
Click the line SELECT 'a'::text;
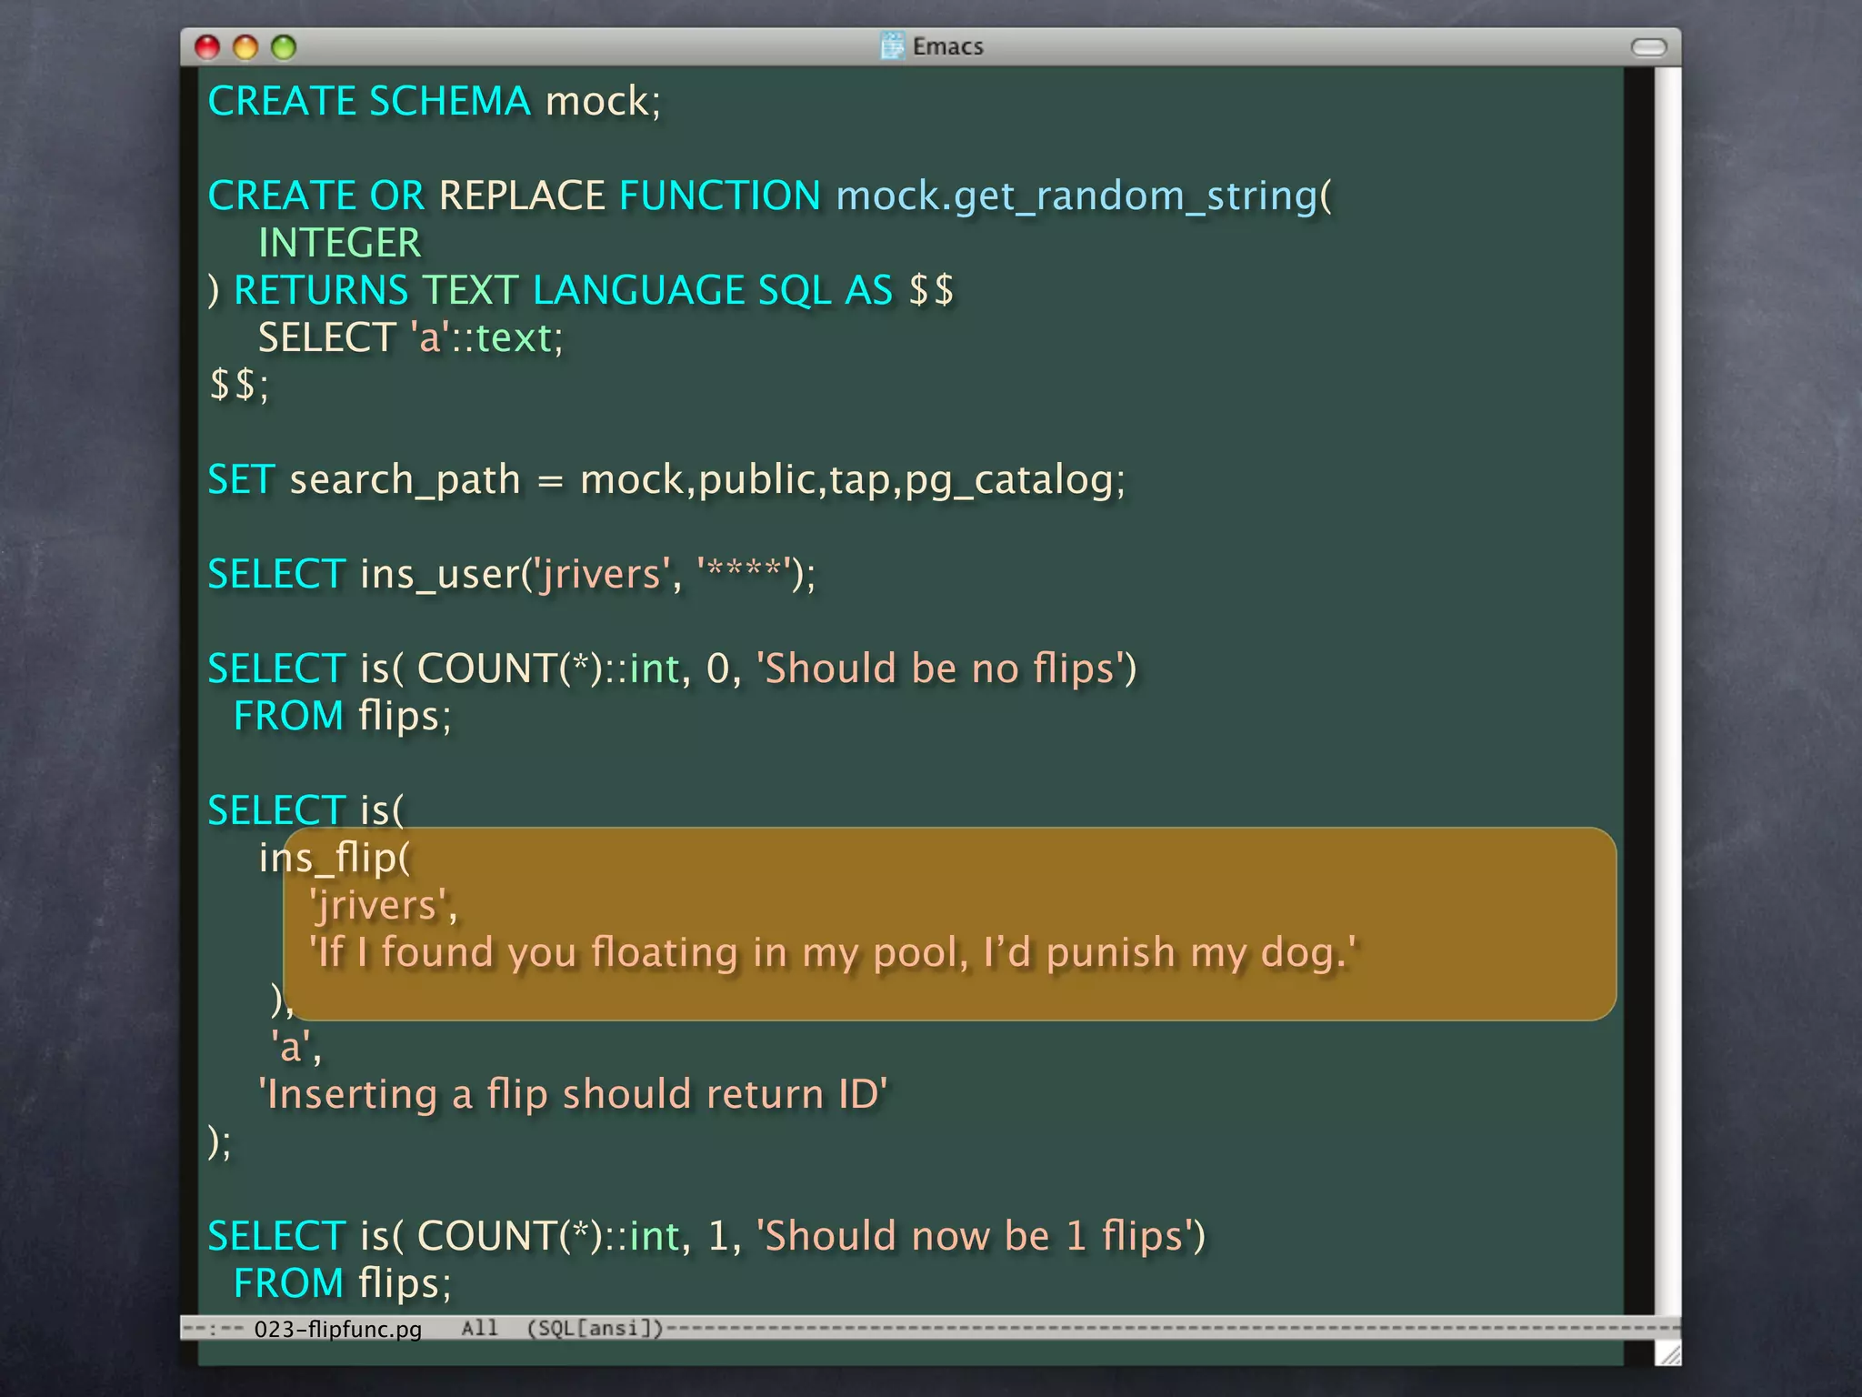click(411, 337)
